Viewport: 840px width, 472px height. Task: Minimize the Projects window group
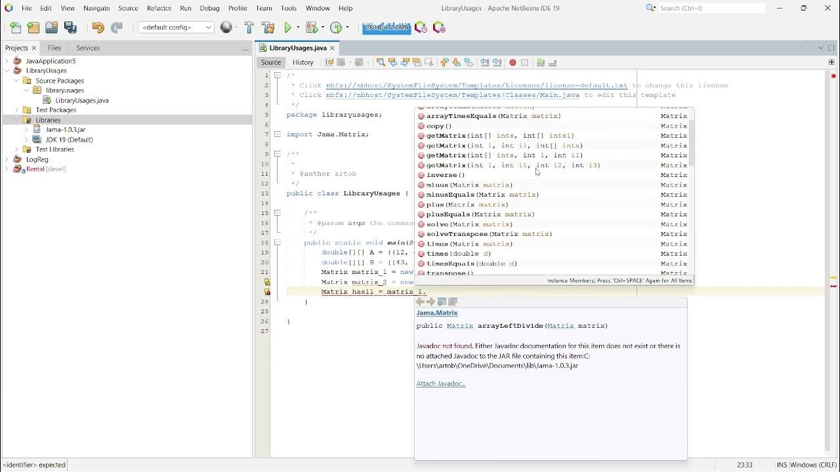[245, 49]
